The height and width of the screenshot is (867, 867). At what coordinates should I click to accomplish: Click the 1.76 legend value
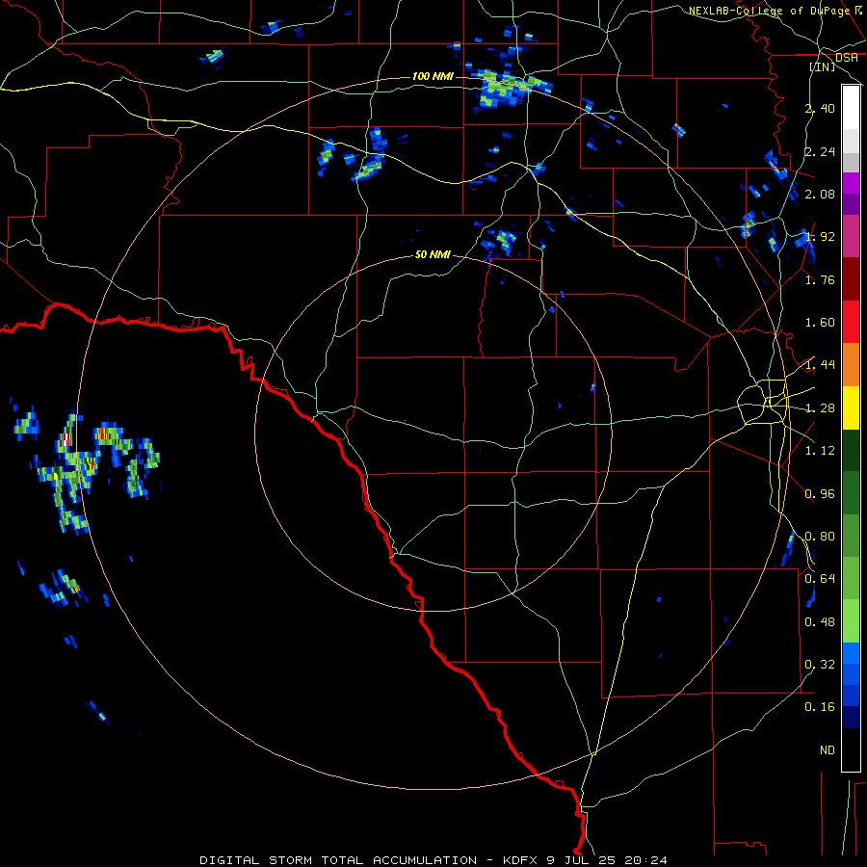[820, 280]
